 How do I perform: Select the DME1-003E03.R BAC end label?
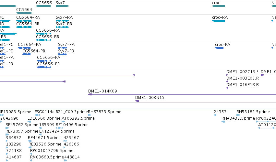(243, 78)
